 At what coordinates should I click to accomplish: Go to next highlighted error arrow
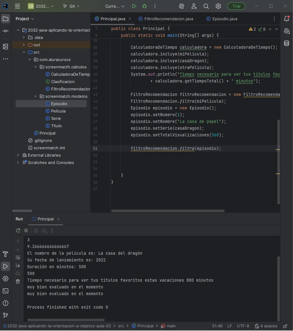point(276,29)
